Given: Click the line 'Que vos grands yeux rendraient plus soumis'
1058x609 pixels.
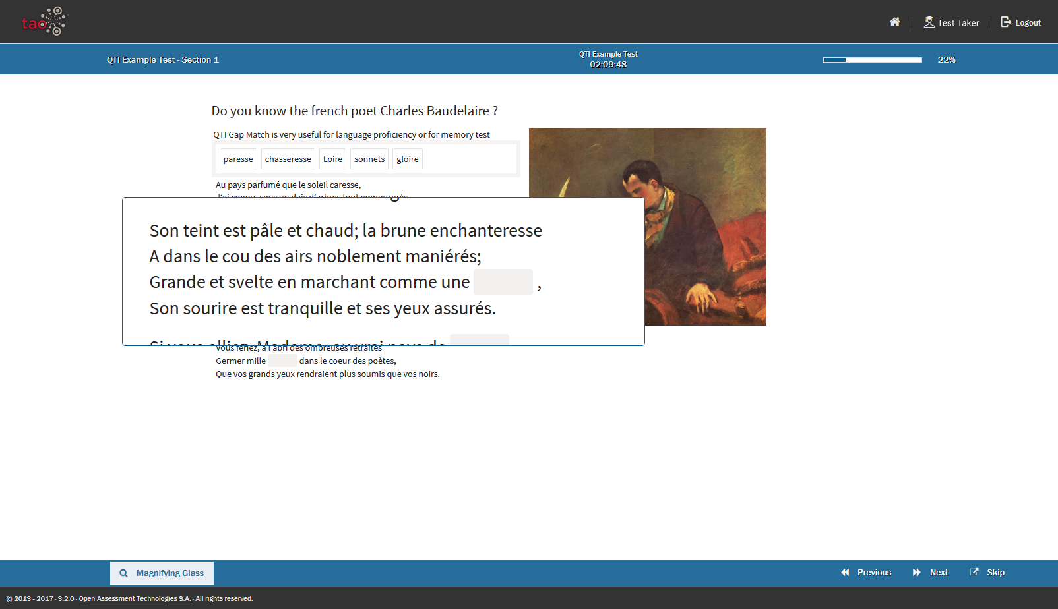Looking at the screenshot, I should 328,374.
